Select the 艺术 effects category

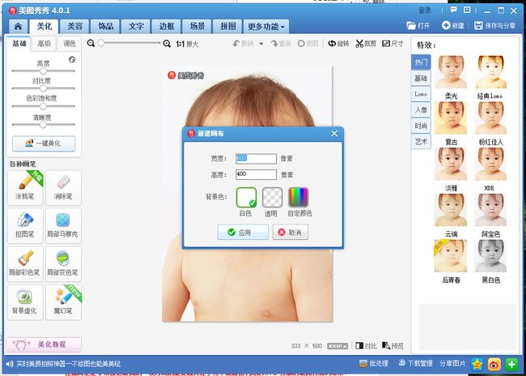421,142
